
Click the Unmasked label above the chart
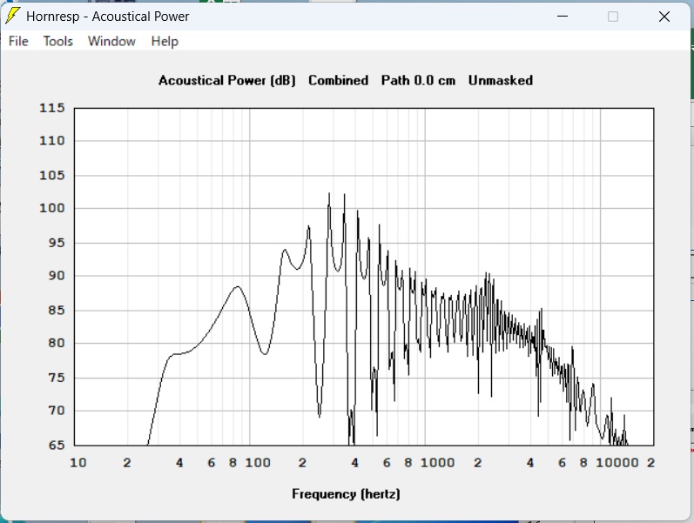tap(500, 80)
